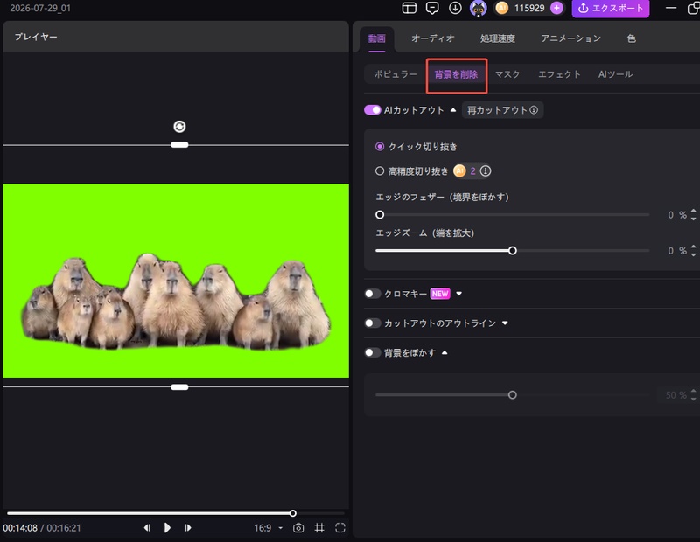
Task: Click the blur amount stepper arrows
Action: pyautogui.click(x=693, y=395)
